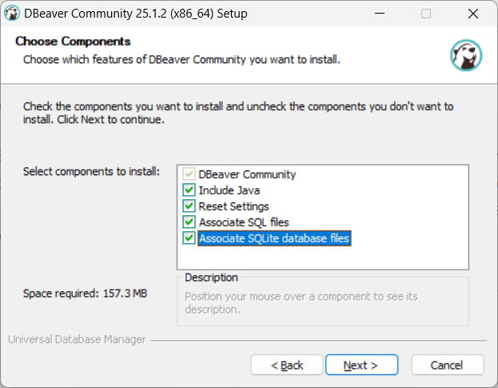
Task: Minimize the setup window
Action: click(x=380, y=14)
